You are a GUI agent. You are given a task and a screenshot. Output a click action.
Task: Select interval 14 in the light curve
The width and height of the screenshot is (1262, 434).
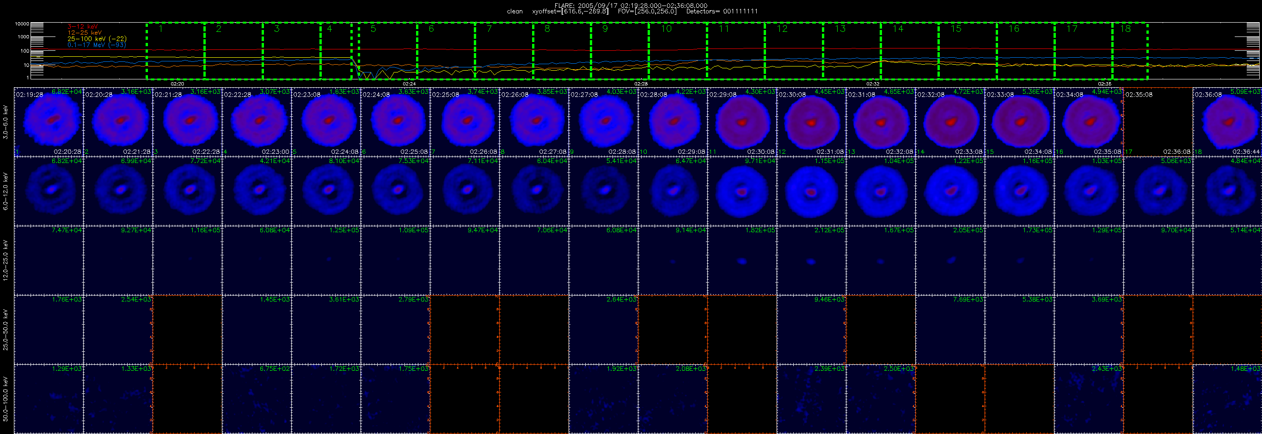(910, 51)
